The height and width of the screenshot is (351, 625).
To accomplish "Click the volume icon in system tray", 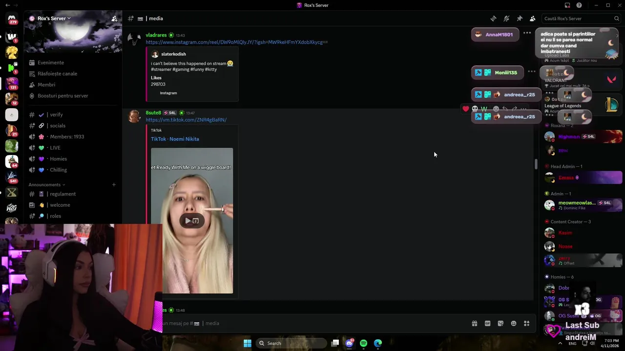I will click(592, 343).
